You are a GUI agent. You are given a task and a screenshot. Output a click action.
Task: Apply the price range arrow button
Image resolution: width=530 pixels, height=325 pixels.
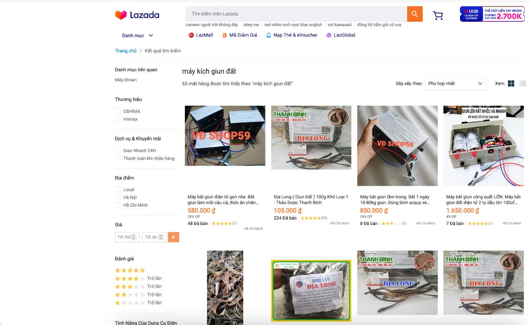coord(174,237)
